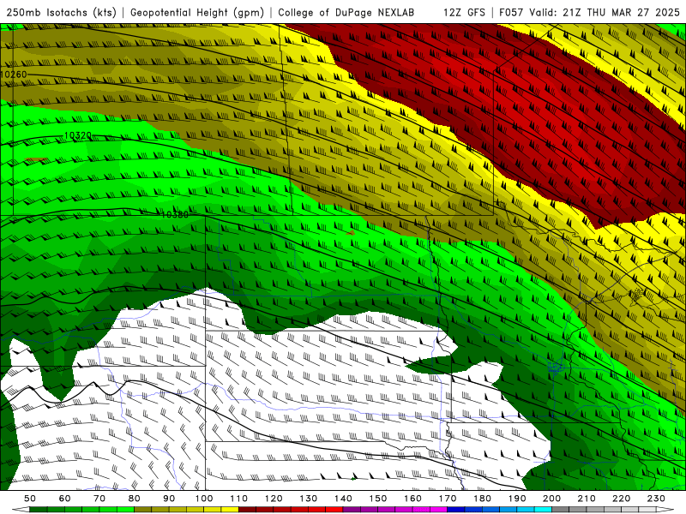
Task: Click the right arrow cap of color scale
Action: (x=665, y=510)
